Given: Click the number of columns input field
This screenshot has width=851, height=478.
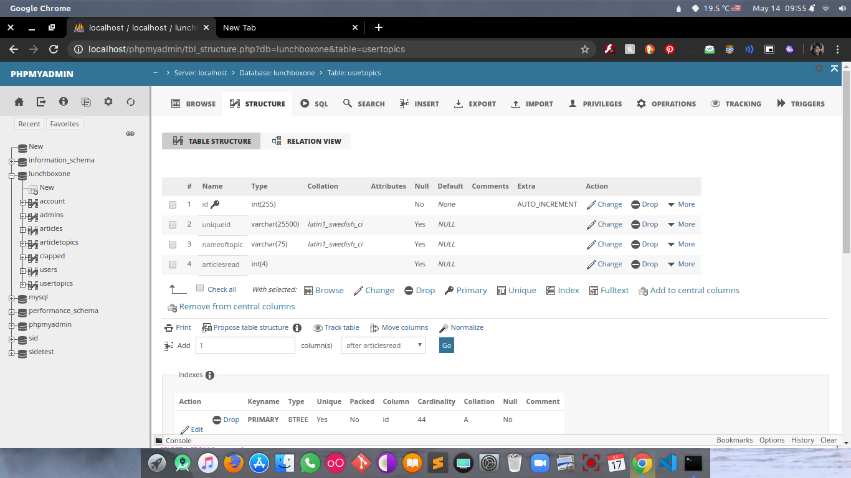Looking at the screenshot, I should point(245,345).
